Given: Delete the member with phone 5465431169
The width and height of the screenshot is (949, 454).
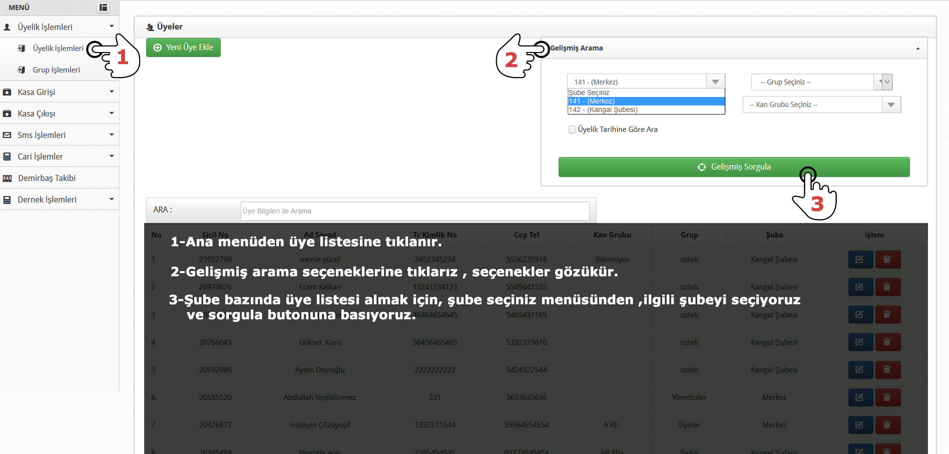Looking at the screenshot, I should coord(887,315).
